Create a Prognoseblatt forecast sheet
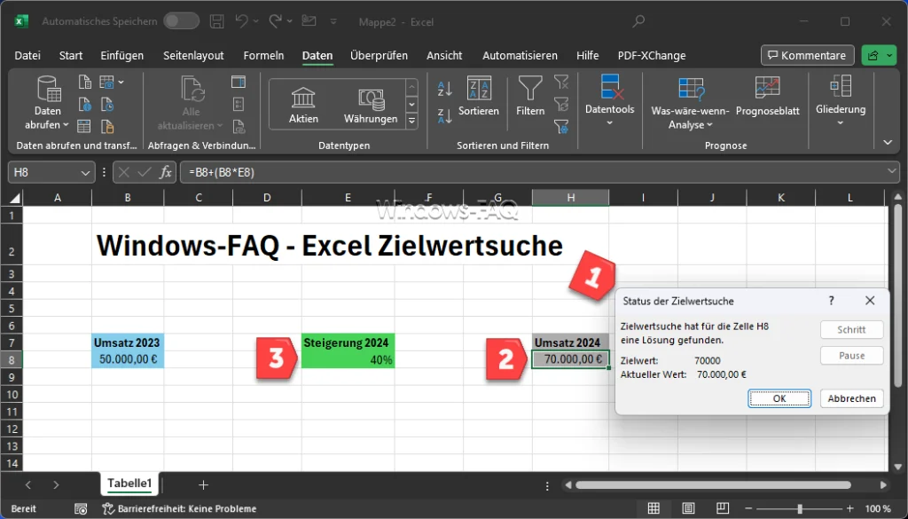This screenshot has width=908, height=519. click(767, 96)
